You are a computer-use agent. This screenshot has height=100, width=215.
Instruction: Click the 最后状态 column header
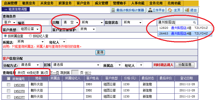tap(148, 78)
